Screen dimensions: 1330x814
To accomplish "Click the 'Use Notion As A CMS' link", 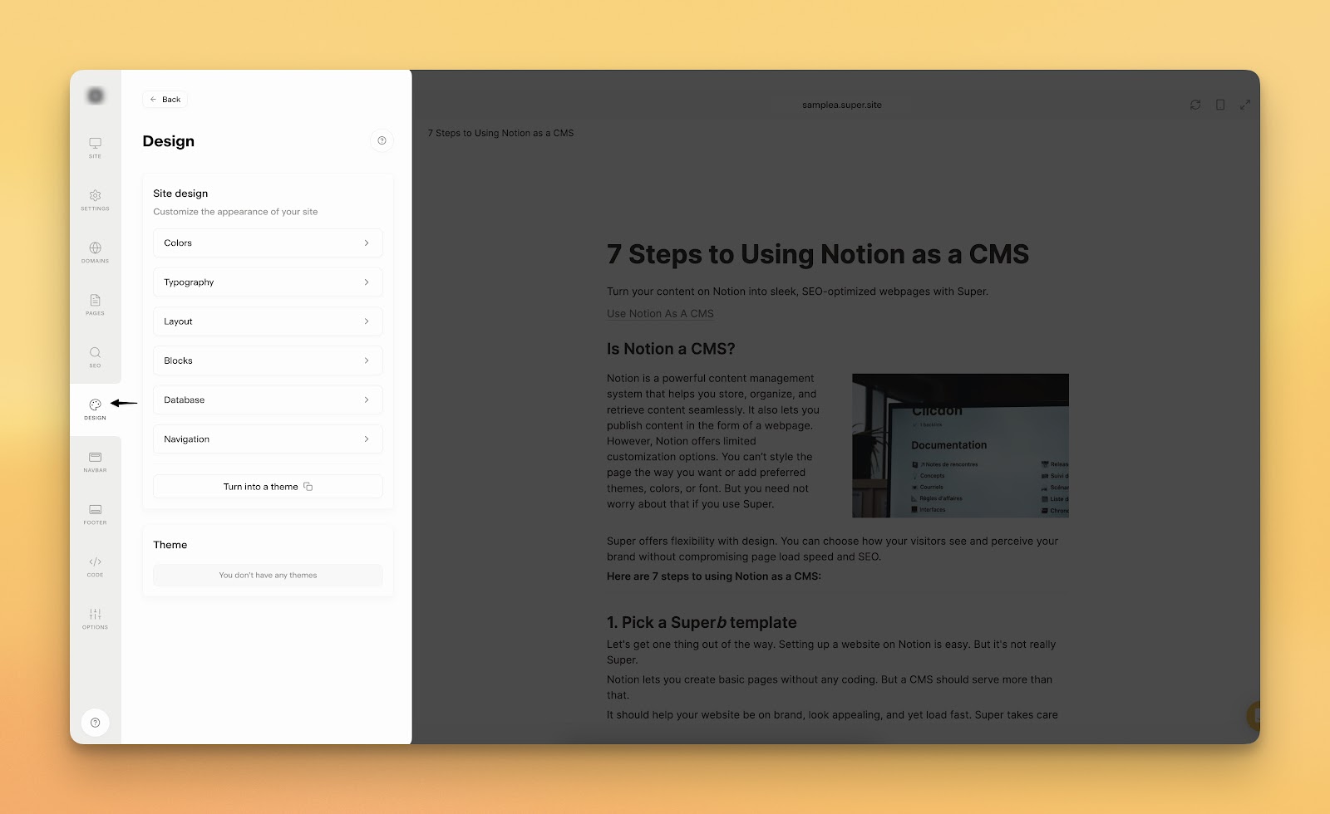I will pos(660,314).
